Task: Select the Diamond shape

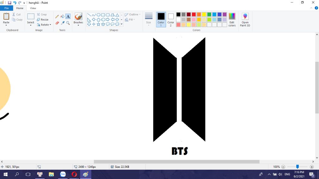Action: point(94,20)
